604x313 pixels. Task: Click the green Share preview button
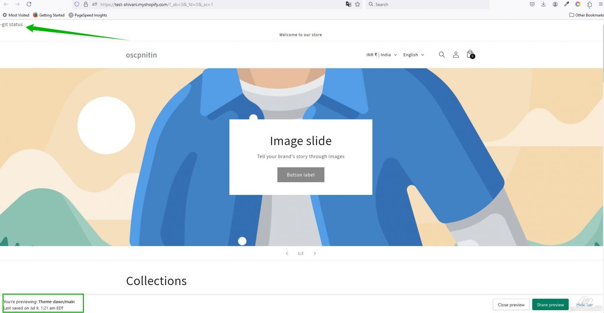click(550, 305)
